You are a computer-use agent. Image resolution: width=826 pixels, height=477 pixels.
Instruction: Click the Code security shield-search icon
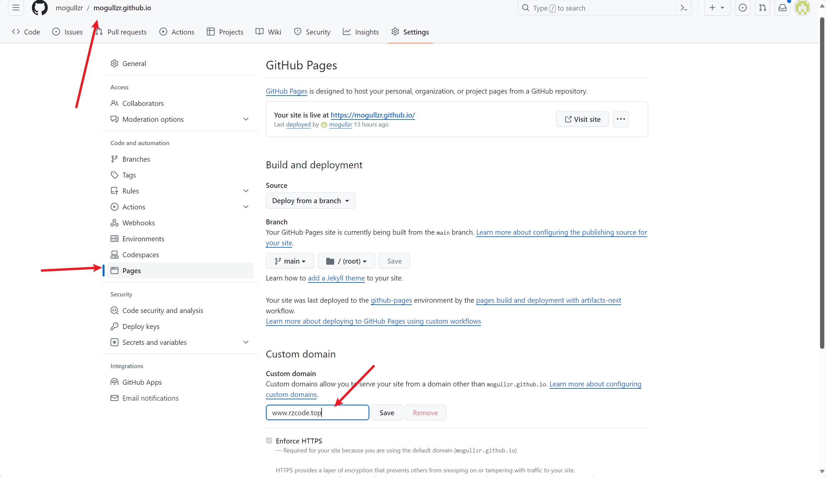(114, 310)
